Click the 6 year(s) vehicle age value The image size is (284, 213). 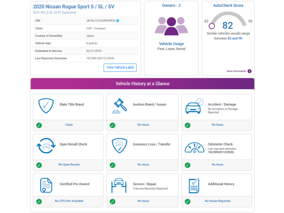(x=92, y=43)
